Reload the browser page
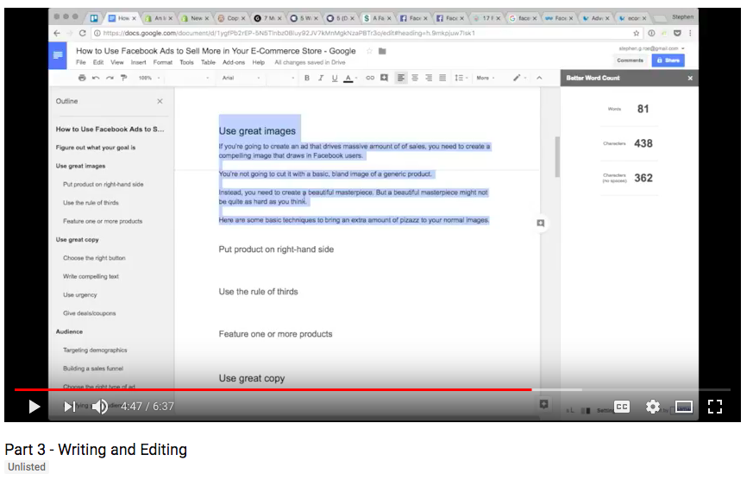The width and height of the screenshot is (753, 480). coord(83,33)
